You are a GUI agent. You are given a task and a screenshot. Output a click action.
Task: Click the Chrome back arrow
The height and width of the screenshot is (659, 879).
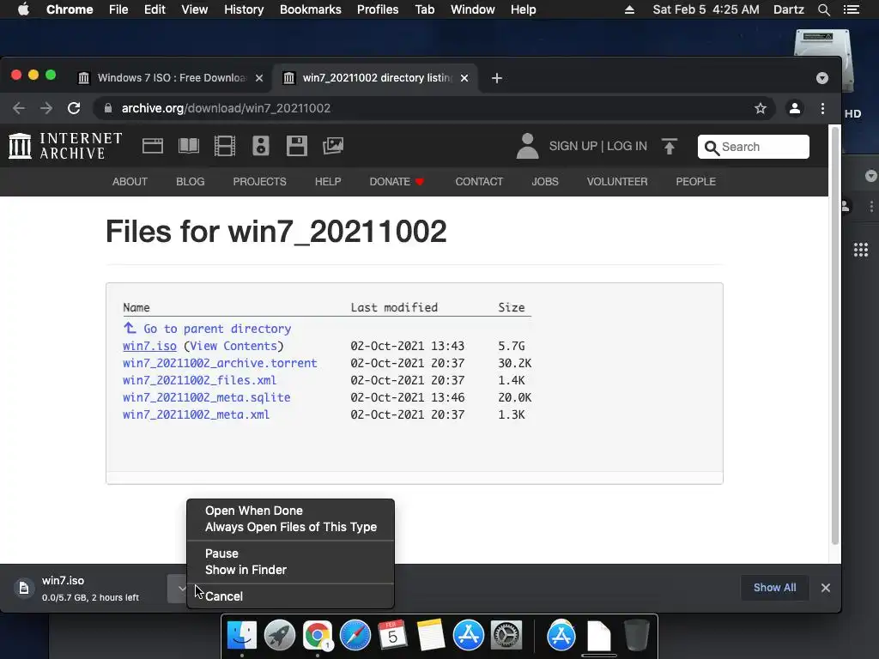(19, 108)
